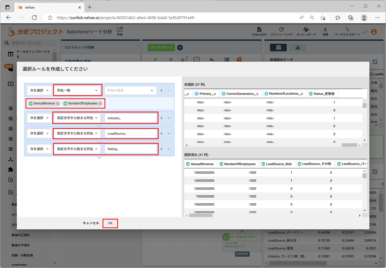Click the OK button
This screenshot has width=386, height=268.
110,223
